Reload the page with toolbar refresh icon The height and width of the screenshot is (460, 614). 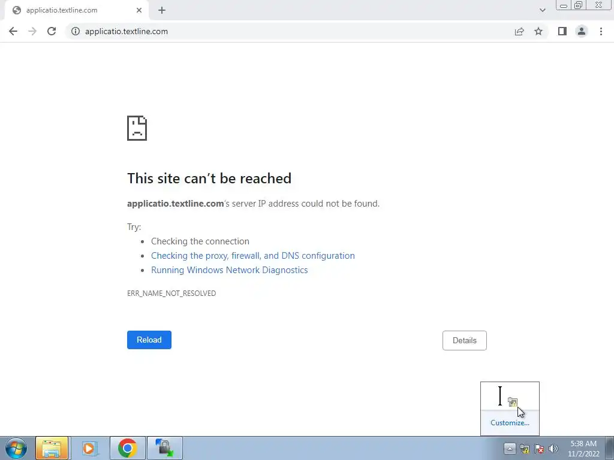click(52, 31)
